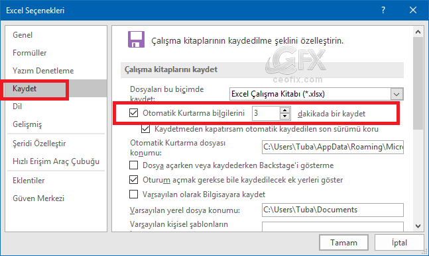Decrease the AutoRecover minutes spinner
This screenshot has height=256, width=429.
285,116
